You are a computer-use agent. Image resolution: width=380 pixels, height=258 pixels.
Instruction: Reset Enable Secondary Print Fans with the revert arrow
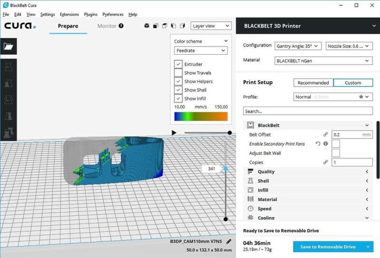317,144
